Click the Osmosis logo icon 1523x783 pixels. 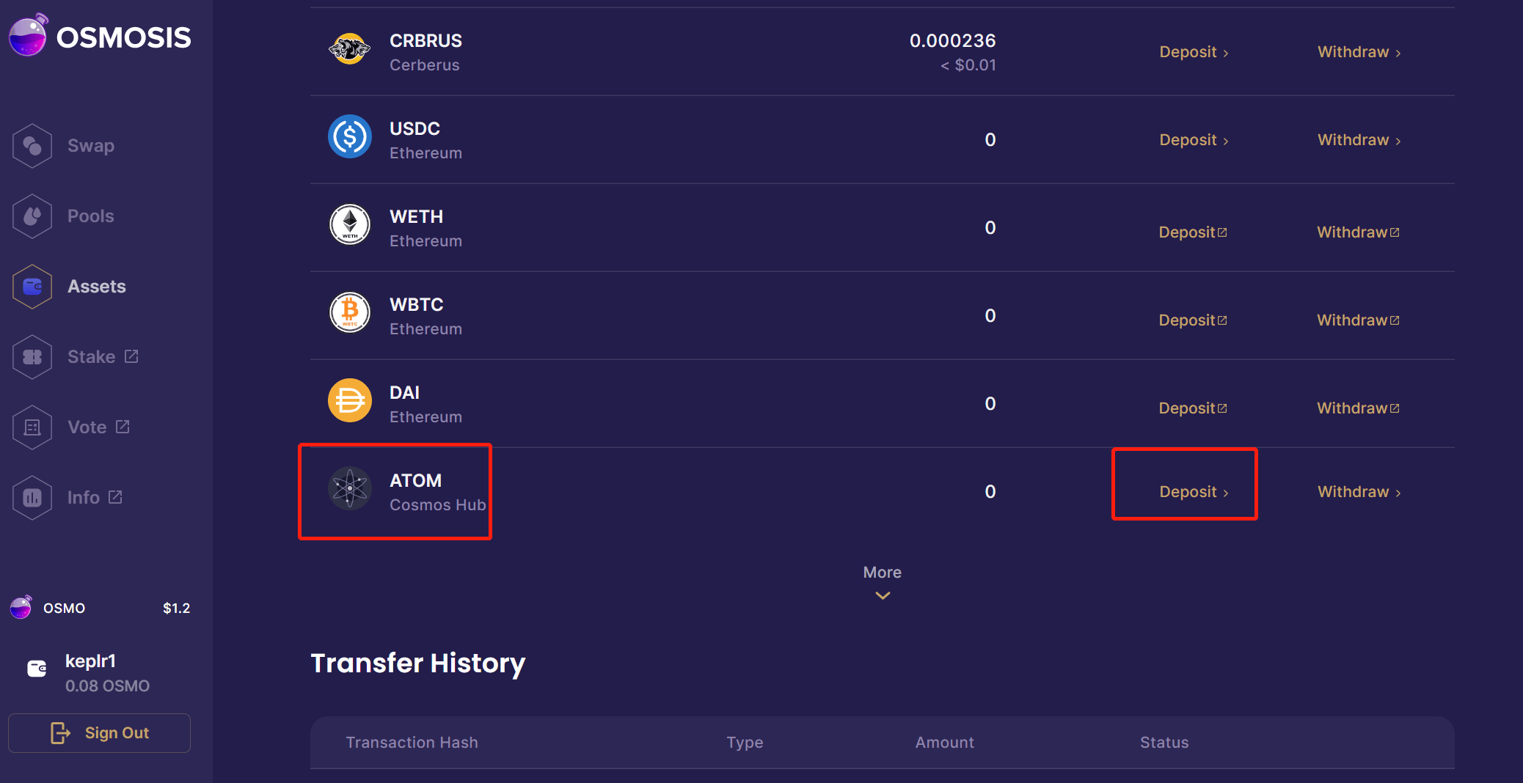tap(29, 35)
